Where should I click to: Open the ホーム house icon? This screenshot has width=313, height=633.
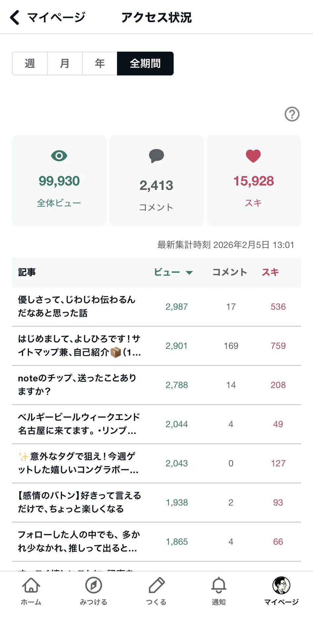tap(31, 585)
